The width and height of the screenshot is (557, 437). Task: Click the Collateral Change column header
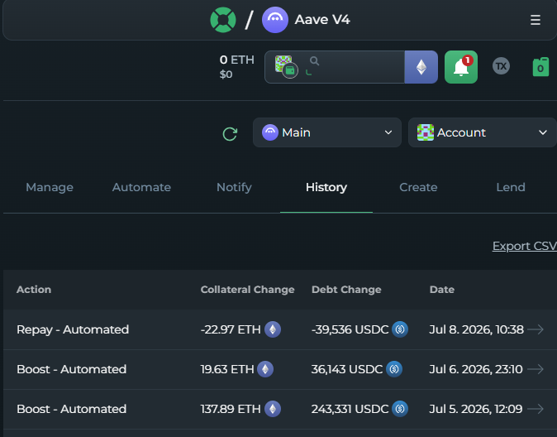[x=247, y=290]
